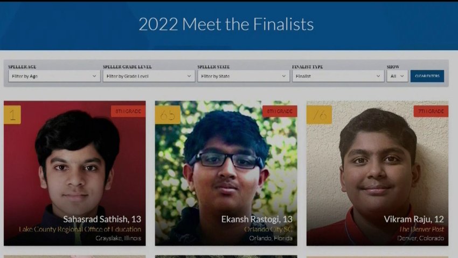Viewport: 458px width, 258px height.
Task: Click Lake County Regional Office of Education
Action: tap(80, 229)
